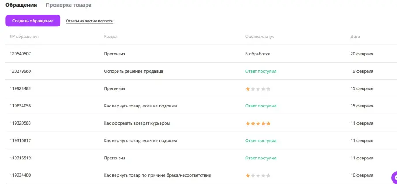
Task: Click the star rating for request 119234400
Action: point(258,176)
